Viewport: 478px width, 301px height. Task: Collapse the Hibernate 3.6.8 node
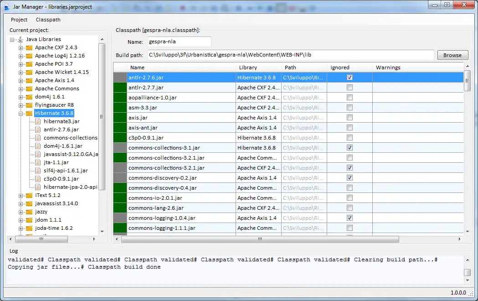click(21, 114)
